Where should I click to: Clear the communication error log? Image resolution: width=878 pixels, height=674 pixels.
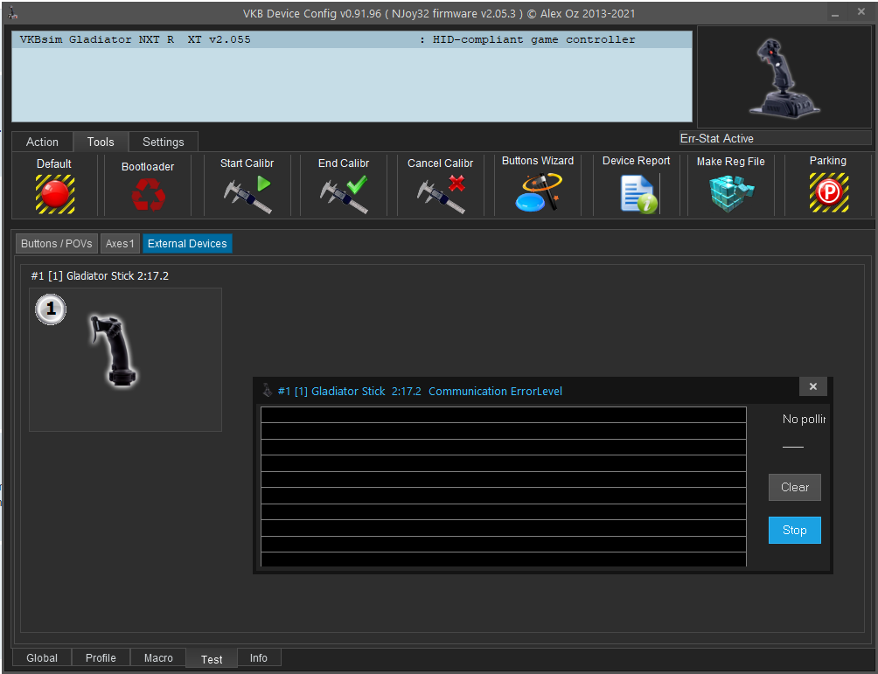click(795, 488)
